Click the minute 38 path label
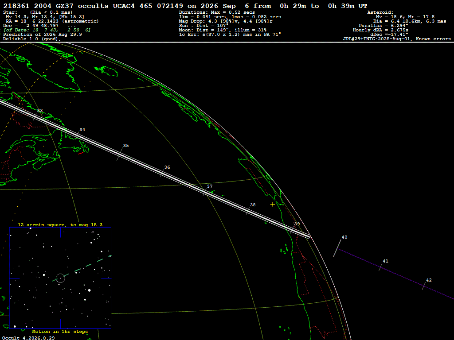Screen dimensions: 454x340 253,205
